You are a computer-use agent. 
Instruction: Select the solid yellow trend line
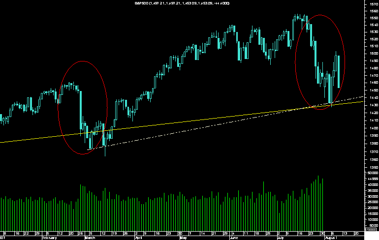(x=182, y=122)
